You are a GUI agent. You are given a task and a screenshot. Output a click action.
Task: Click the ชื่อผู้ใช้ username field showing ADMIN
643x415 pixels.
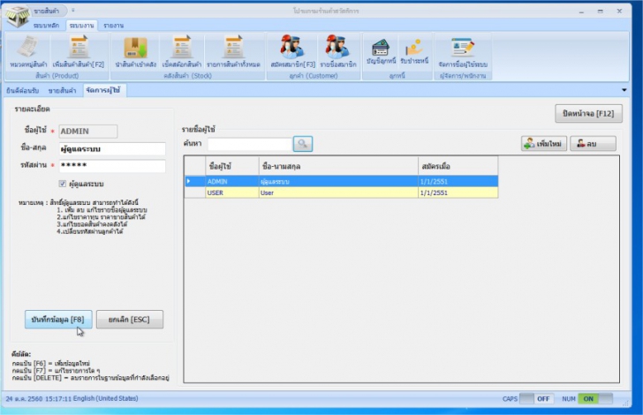[87, 132]
